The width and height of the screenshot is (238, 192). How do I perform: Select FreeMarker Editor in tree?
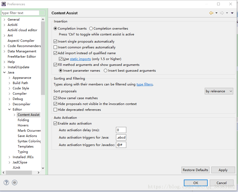pyautogui.click(x=22, y=57)
